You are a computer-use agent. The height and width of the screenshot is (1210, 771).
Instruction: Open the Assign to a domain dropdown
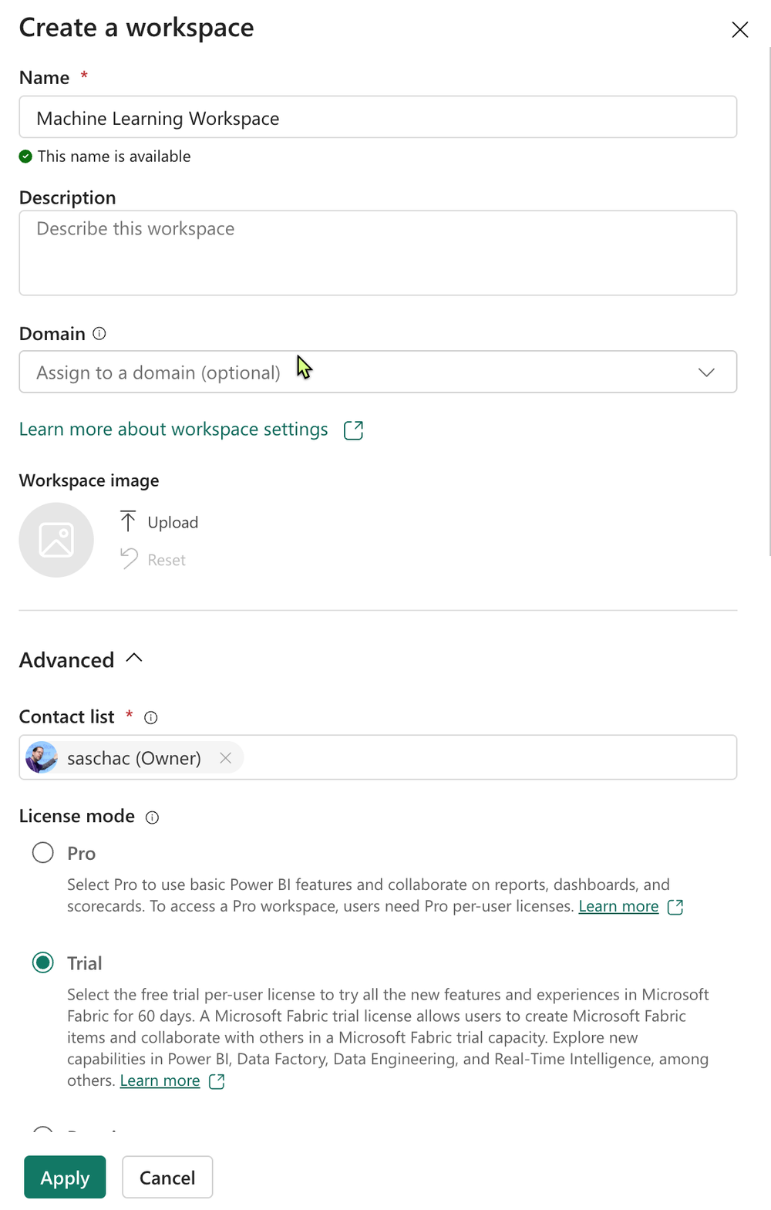coord(378,372)
